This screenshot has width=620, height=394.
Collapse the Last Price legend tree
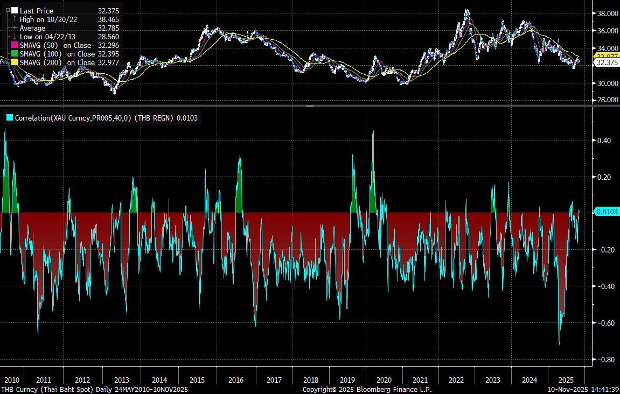pyautogui.click(x=7, y=10)
